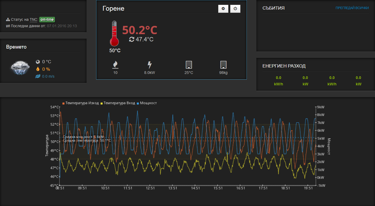Click the 50.2°C current temperature reading
The width and height of the screenshot is (375, 206).
click(x=140, y=30)
